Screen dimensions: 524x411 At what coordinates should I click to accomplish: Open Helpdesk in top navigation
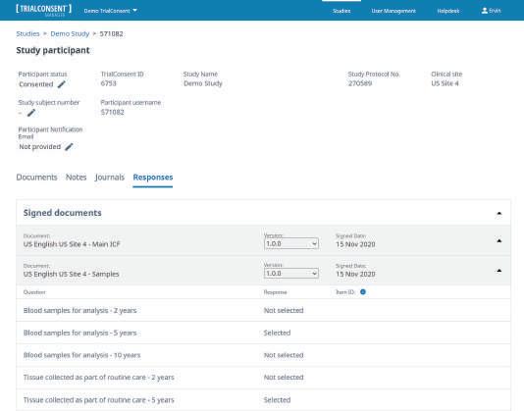click(x=448, y=11)
